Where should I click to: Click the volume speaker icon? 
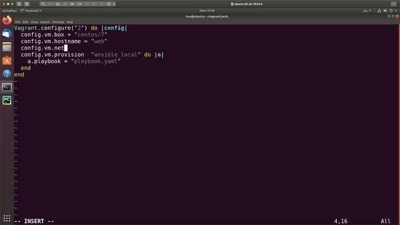pos(385,11)
